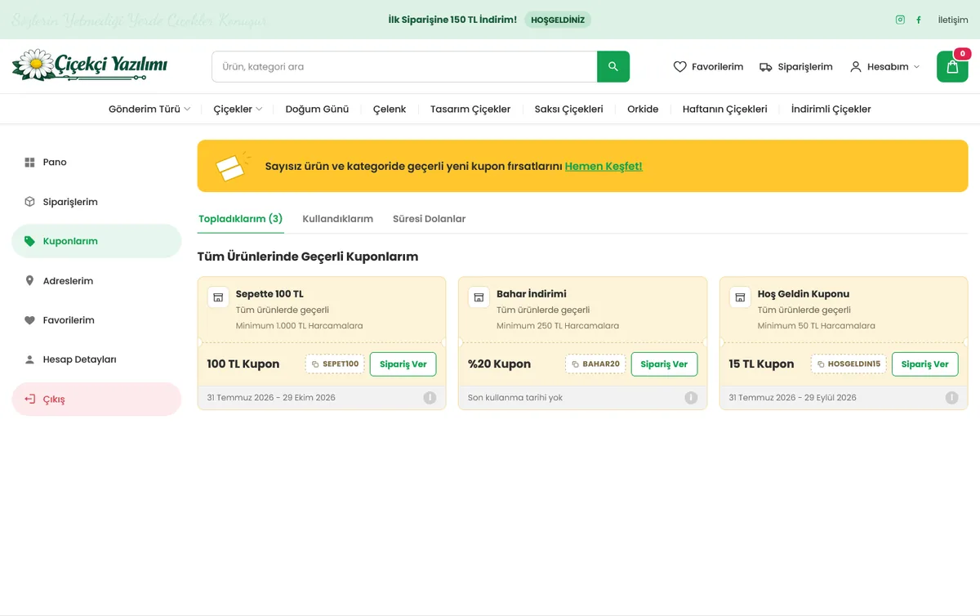Viewport: 980px width, 616px height.
Task: Click the info icon on the Sepette 100 TL coupon
Action: pos(430,398)
